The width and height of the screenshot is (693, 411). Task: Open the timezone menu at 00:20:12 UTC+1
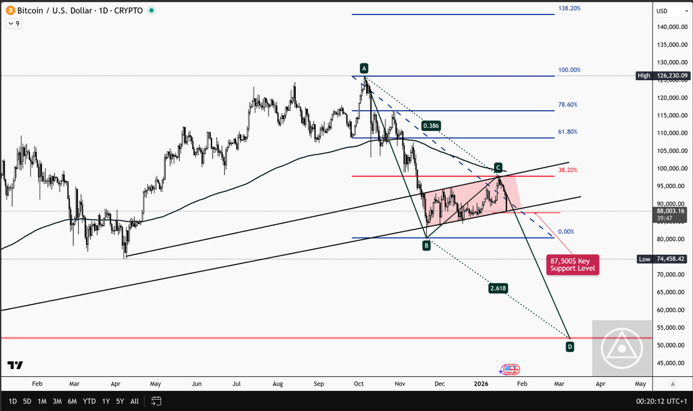pyautogui.click(x=662, y=400)
